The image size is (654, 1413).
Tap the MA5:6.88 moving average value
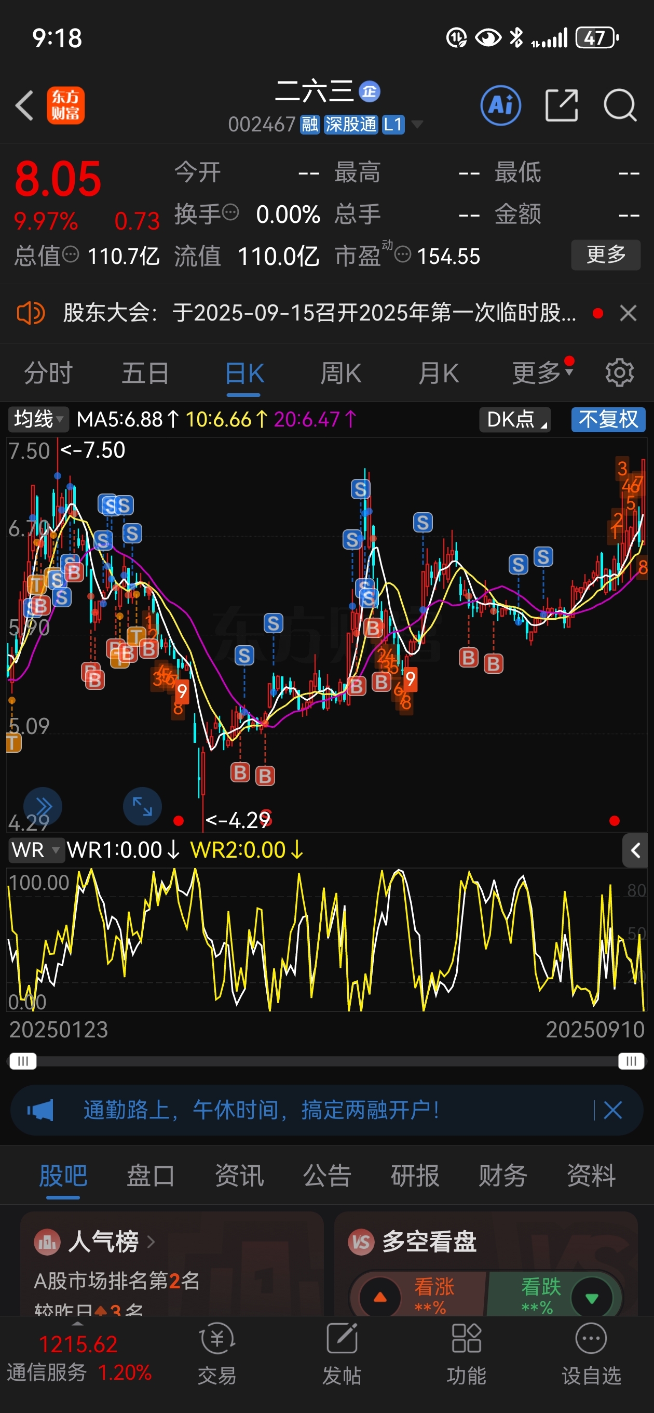[128, 419]
